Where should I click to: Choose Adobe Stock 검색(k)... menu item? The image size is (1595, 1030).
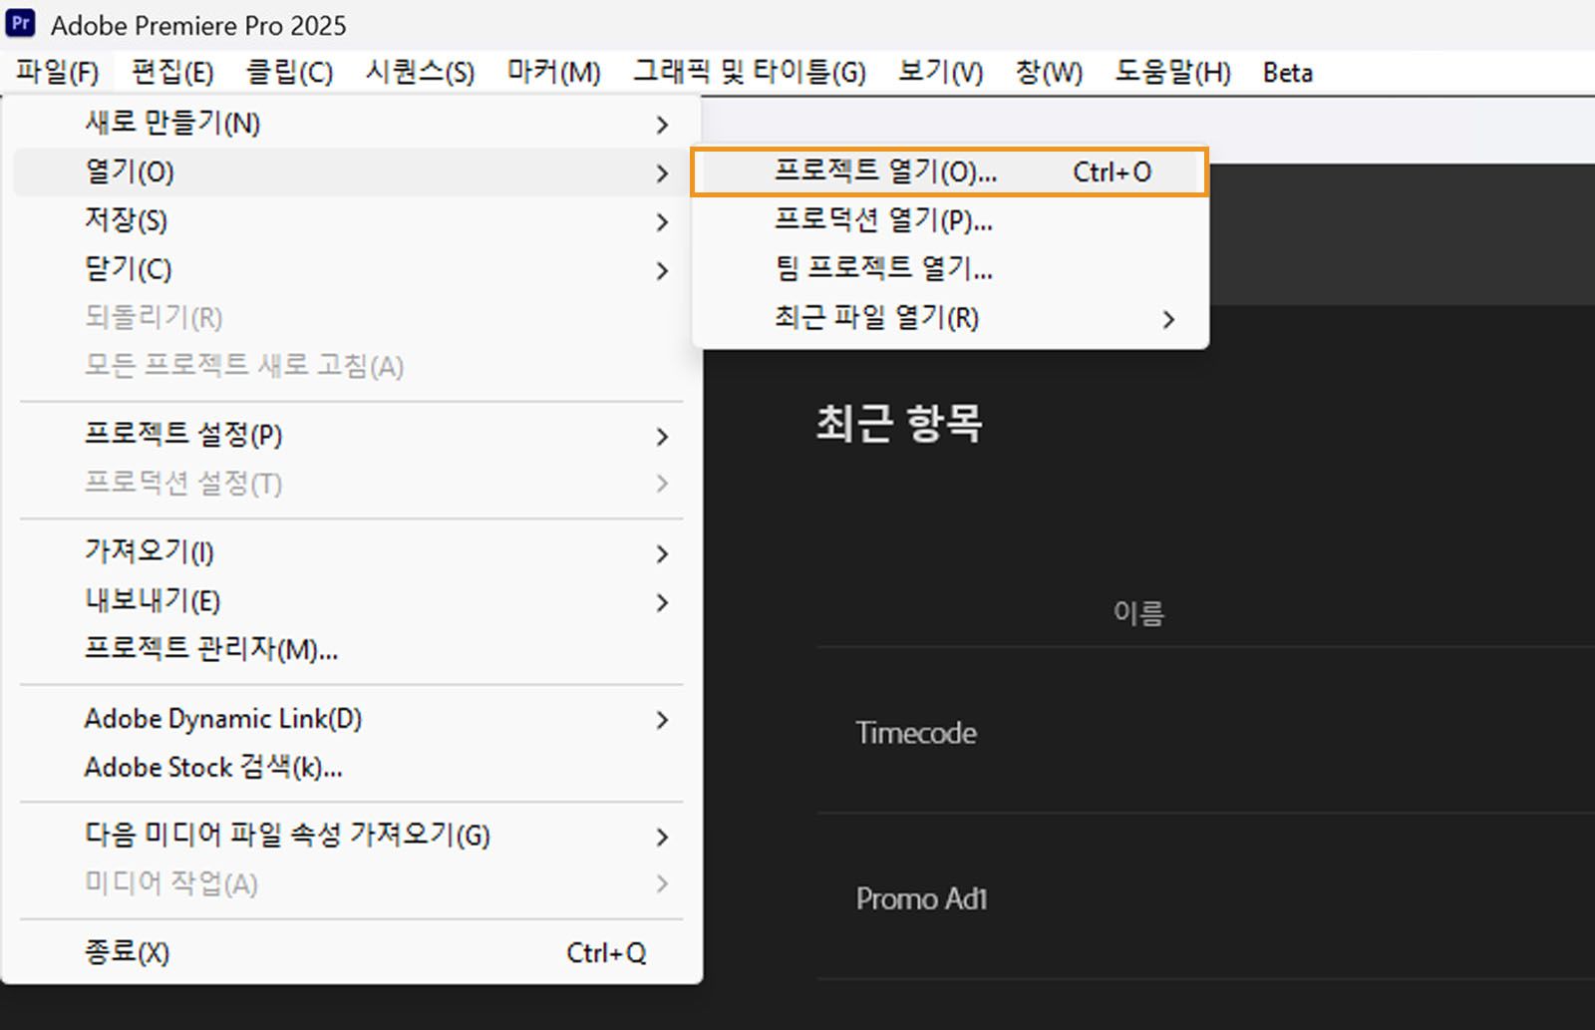(x=348, y=768)
